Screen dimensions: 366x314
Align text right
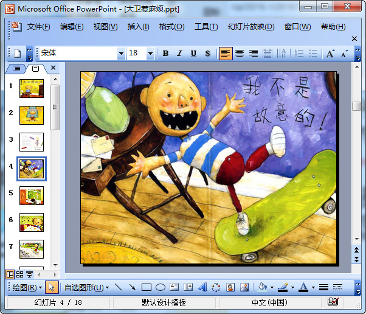coord(254,54)
